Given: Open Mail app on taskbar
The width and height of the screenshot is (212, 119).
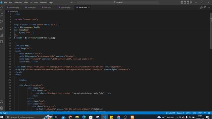Looking at the screenshot, I should [x=63, y=117].
